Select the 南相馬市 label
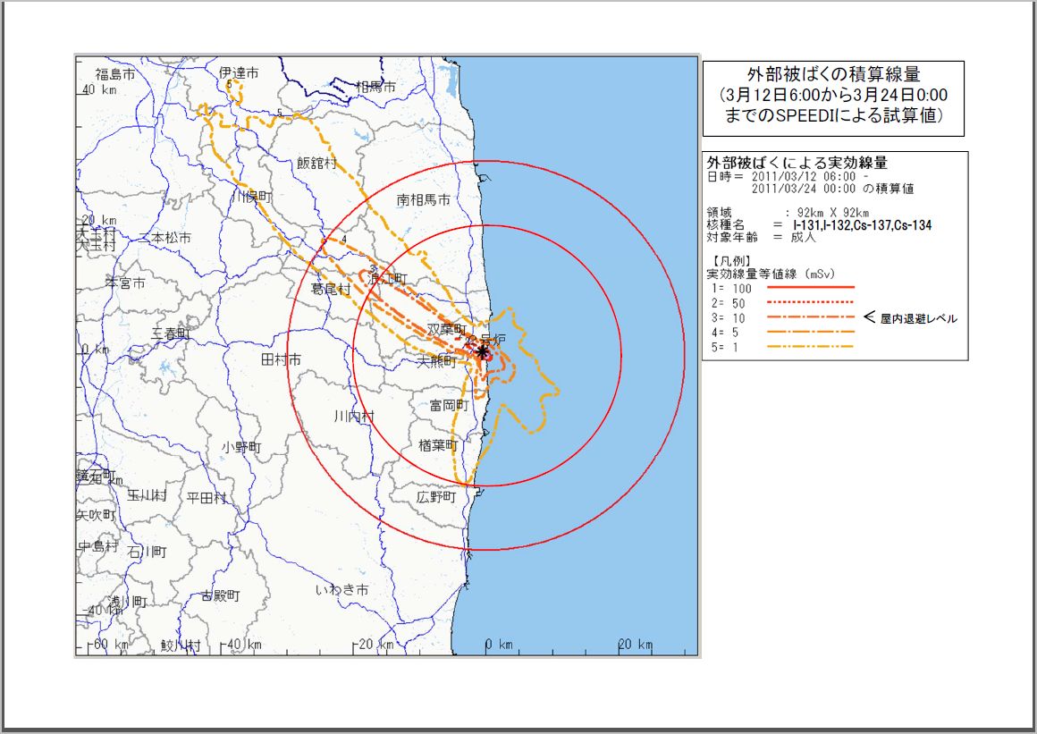Viewport: 1037px width, 734px height. (423, 199)
